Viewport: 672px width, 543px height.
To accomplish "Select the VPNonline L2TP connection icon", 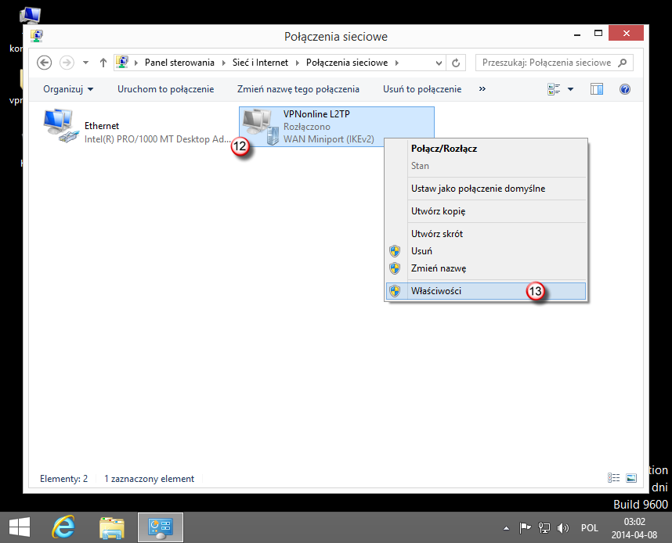I will coord(261,127).
